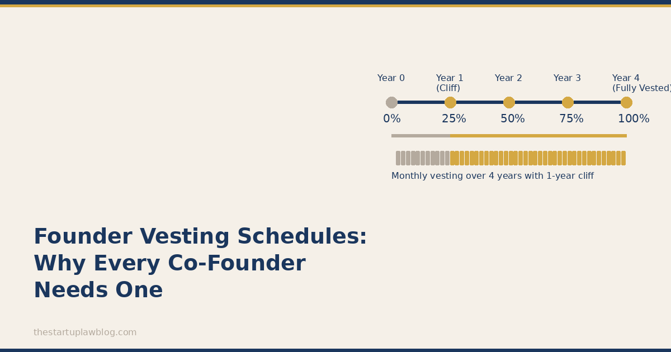Viewport: 671px width, 352px height.
Task: Click the Founder Vesting Schedules headline
Action: [x=200, y=264]
